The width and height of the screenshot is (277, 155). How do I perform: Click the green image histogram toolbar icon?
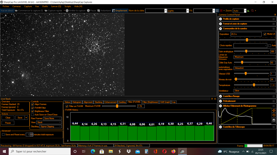tap(248, 11)
